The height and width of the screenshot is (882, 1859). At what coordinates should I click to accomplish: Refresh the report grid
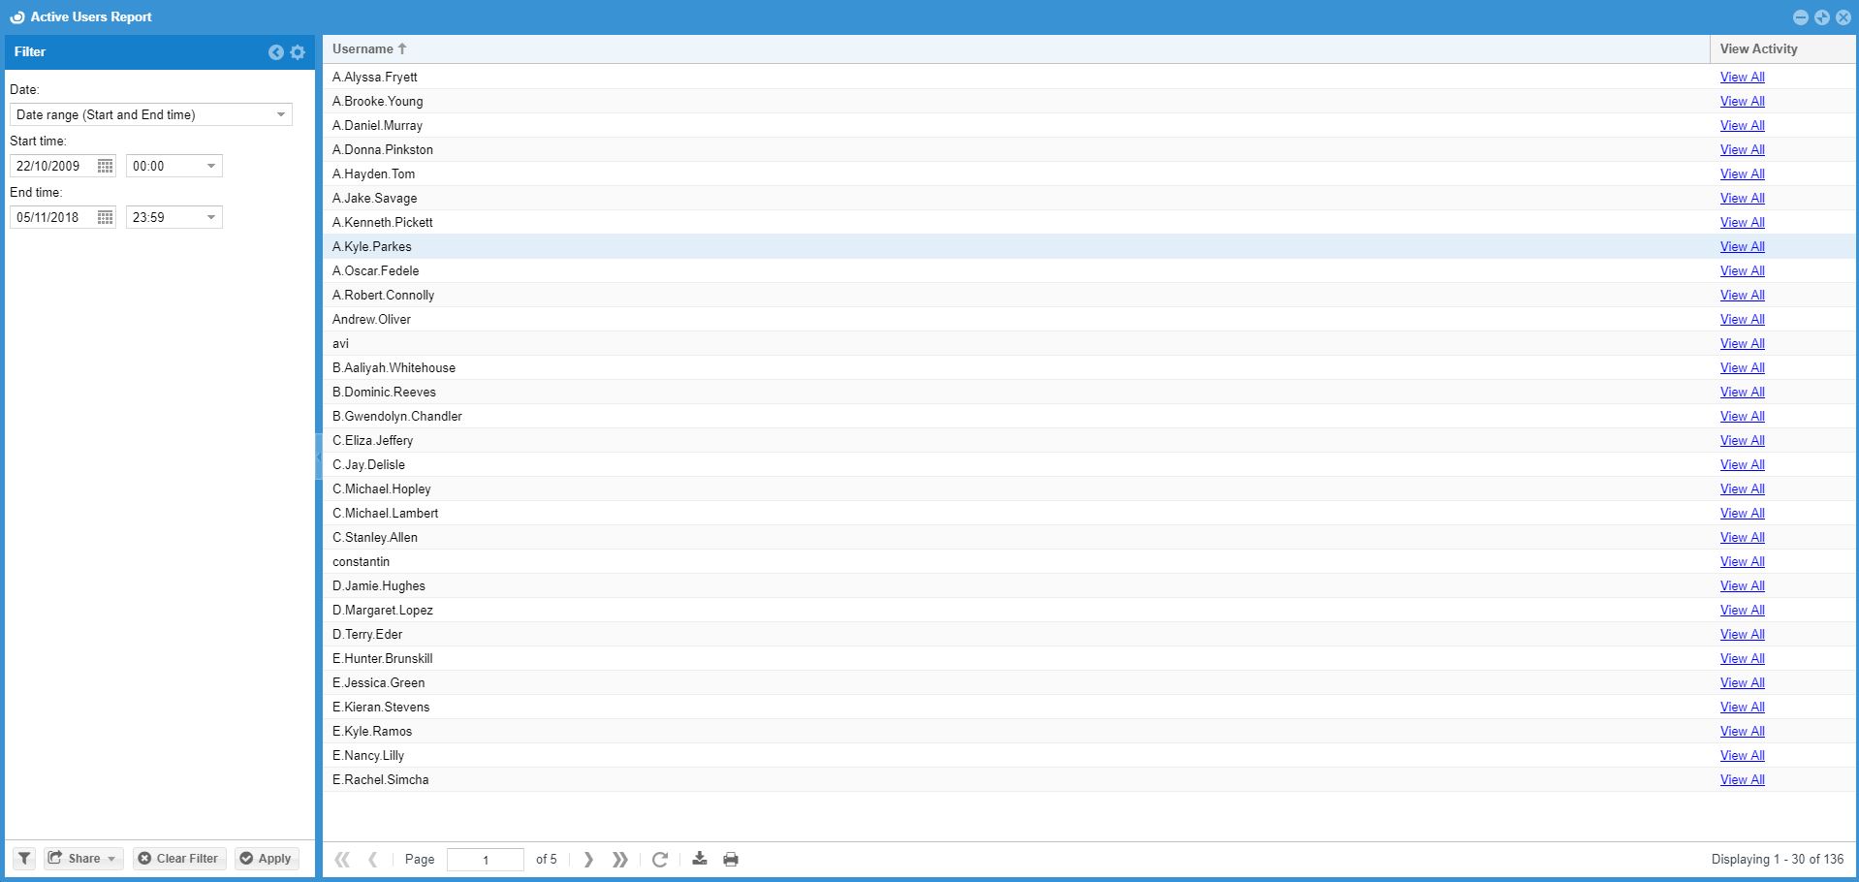tap(660, 859)
